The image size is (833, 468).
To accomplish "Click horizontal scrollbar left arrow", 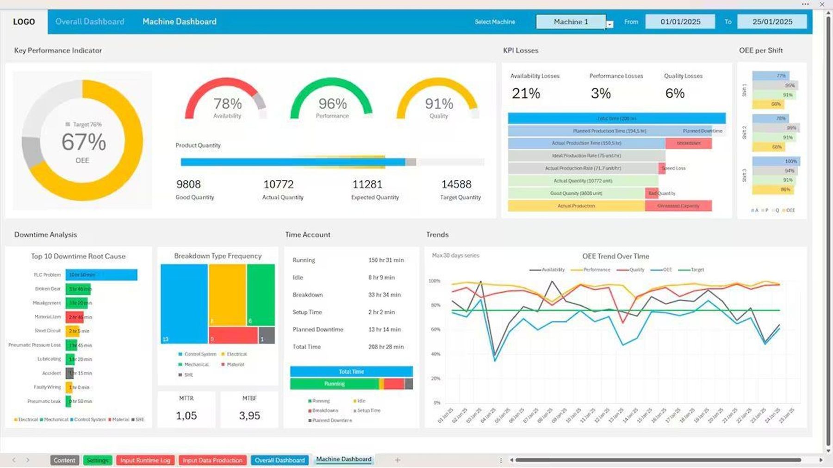I will click(x=511, y=460).
